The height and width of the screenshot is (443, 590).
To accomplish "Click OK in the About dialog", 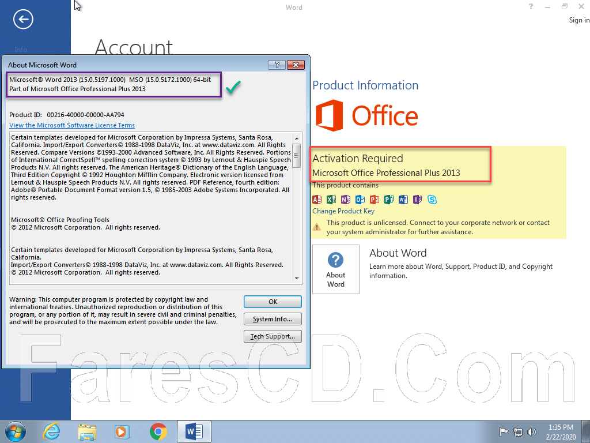I will click(x=273, y=302).
